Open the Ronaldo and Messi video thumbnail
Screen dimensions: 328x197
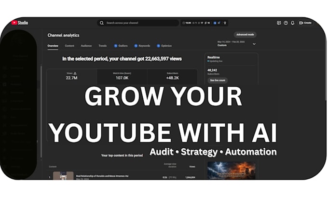[x=63, y=175]
